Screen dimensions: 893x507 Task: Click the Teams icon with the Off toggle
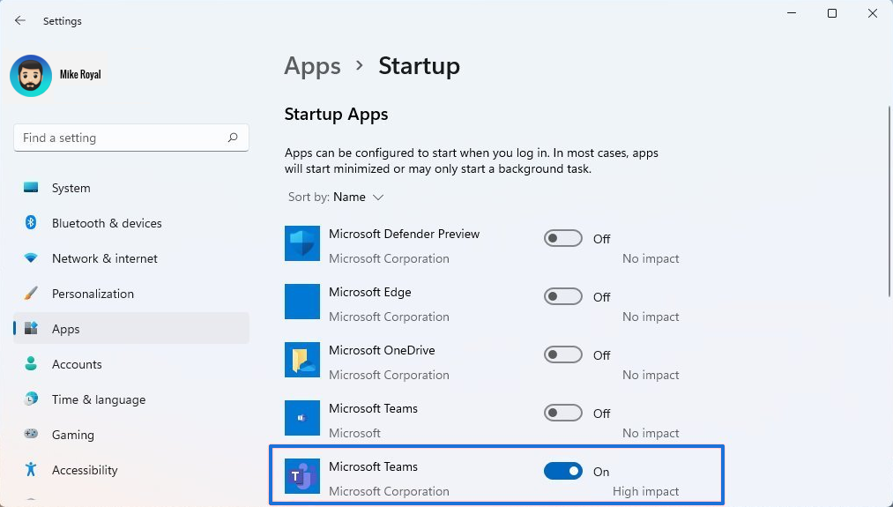coord(302,418)
